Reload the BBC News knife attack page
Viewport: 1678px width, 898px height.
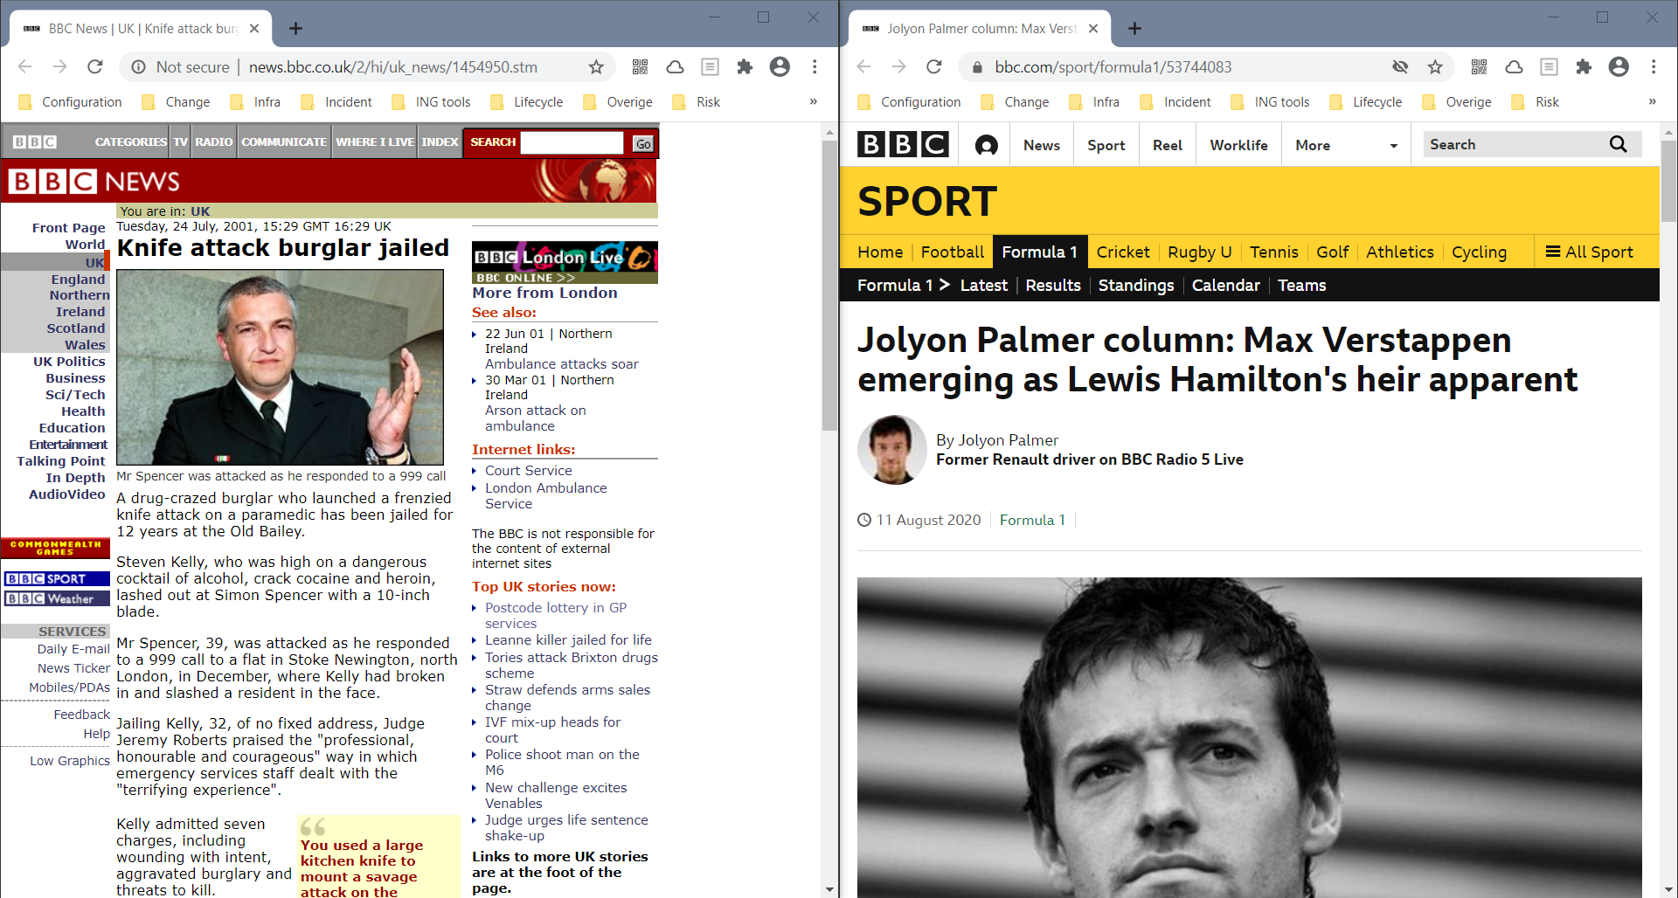coord(95,67)
